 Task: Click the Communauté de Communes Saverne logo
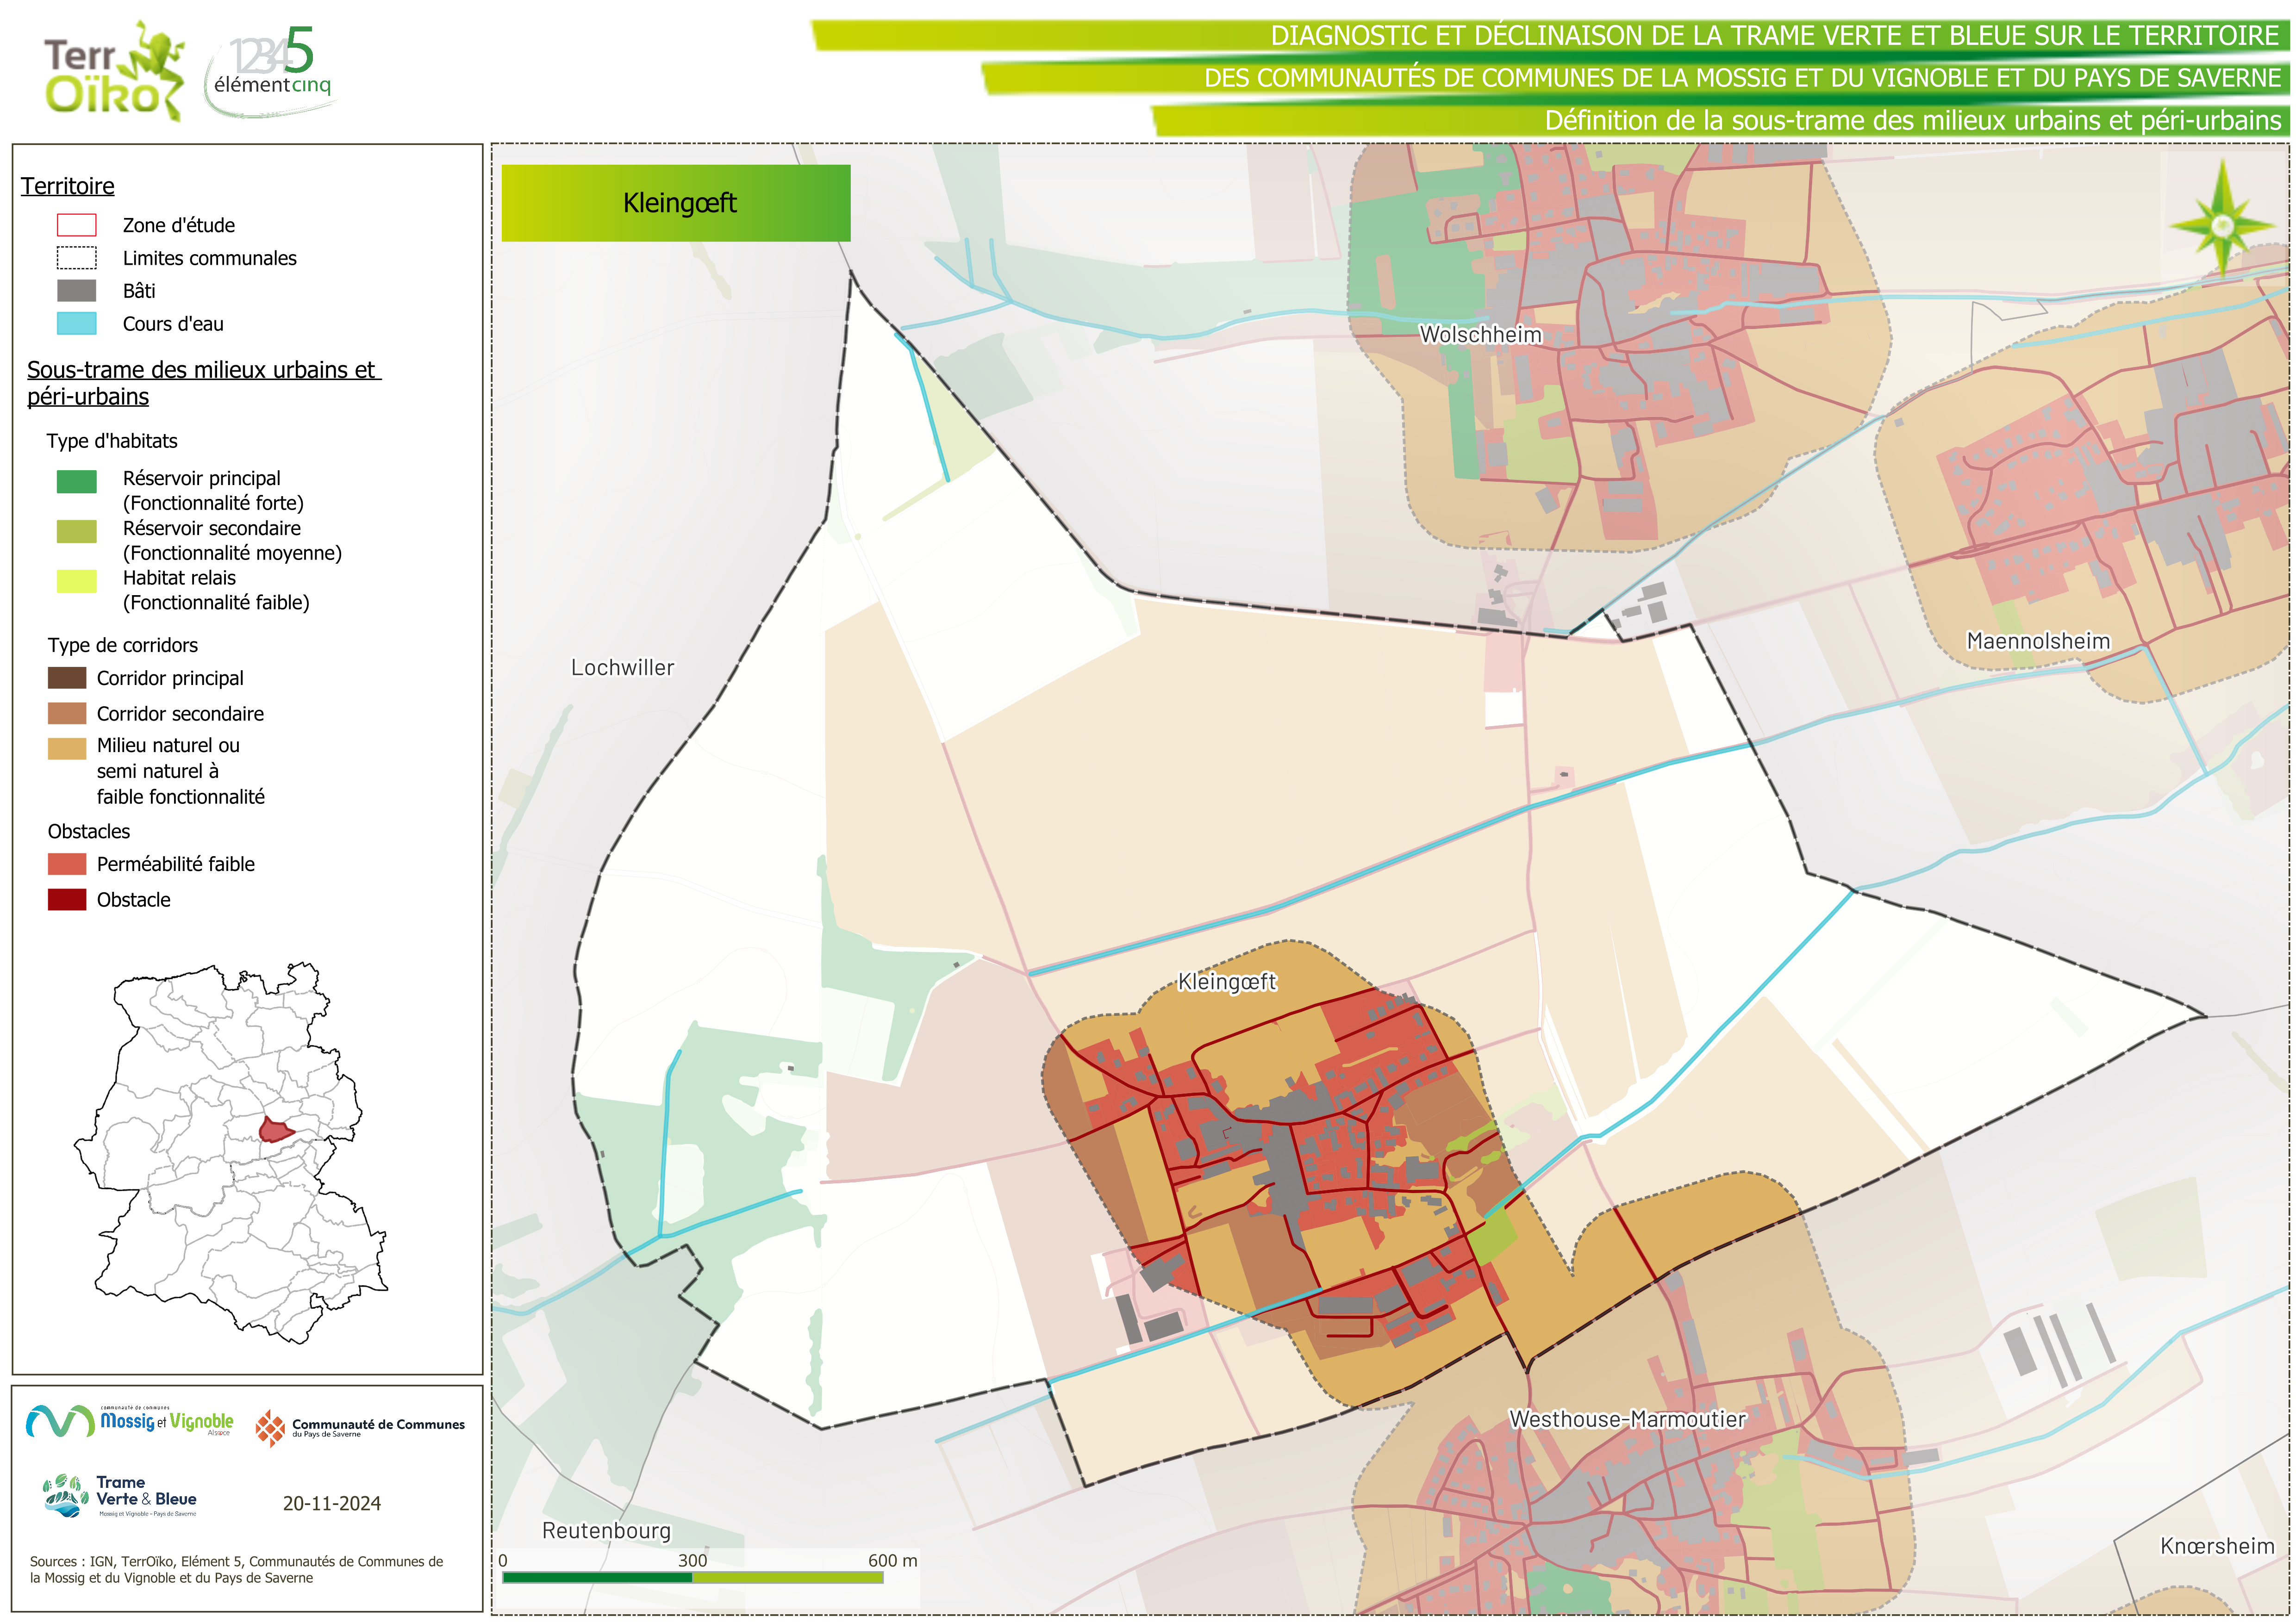click(360, 1427)
